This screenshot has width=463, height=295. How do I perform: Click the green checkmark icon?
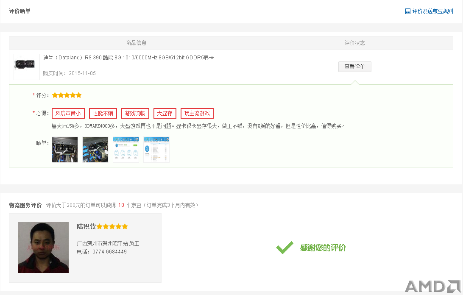click(284, 248)
